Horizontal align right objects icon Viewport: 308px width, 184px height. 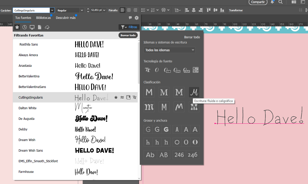[x=201, y=10]
